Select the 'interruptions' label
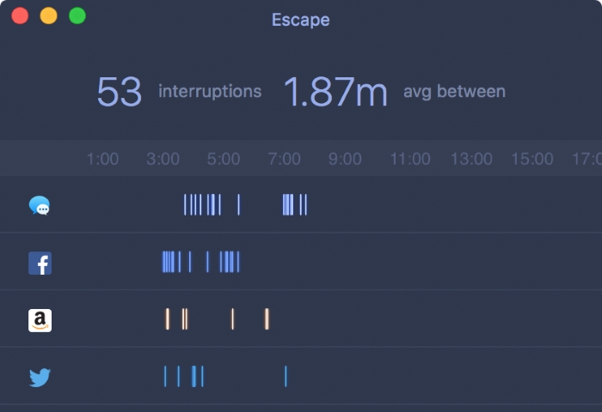The image size is (602, 412). [x=210, y=91]
